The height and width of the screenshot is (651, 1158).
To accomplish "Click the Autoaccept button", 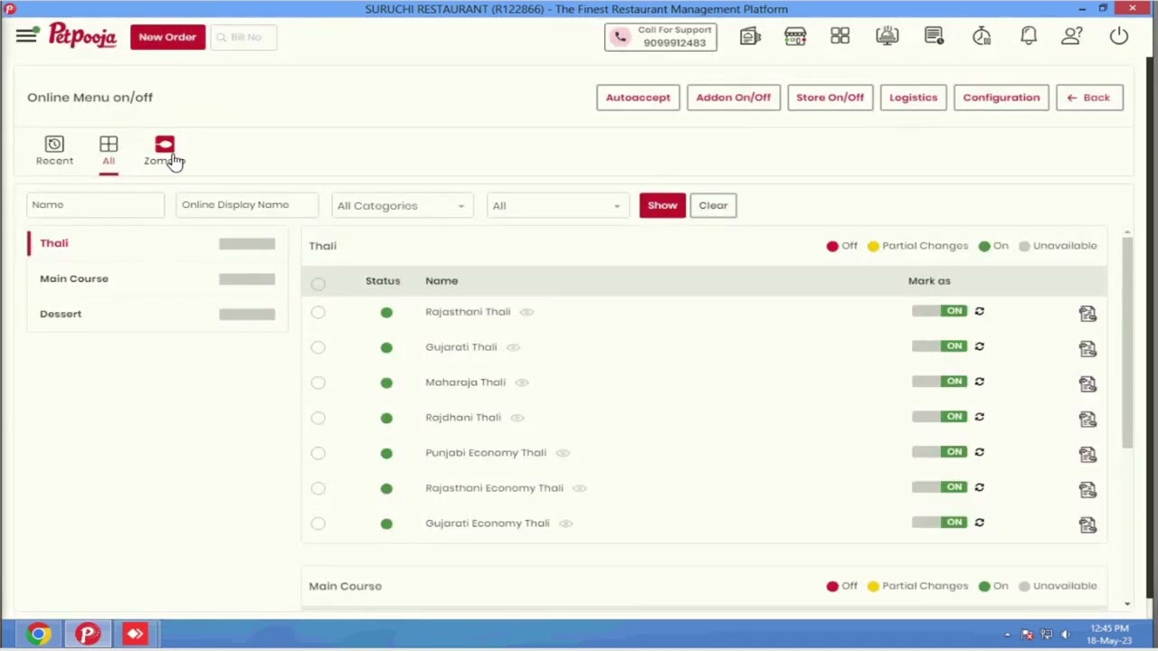I will click(x=638, y=98).
